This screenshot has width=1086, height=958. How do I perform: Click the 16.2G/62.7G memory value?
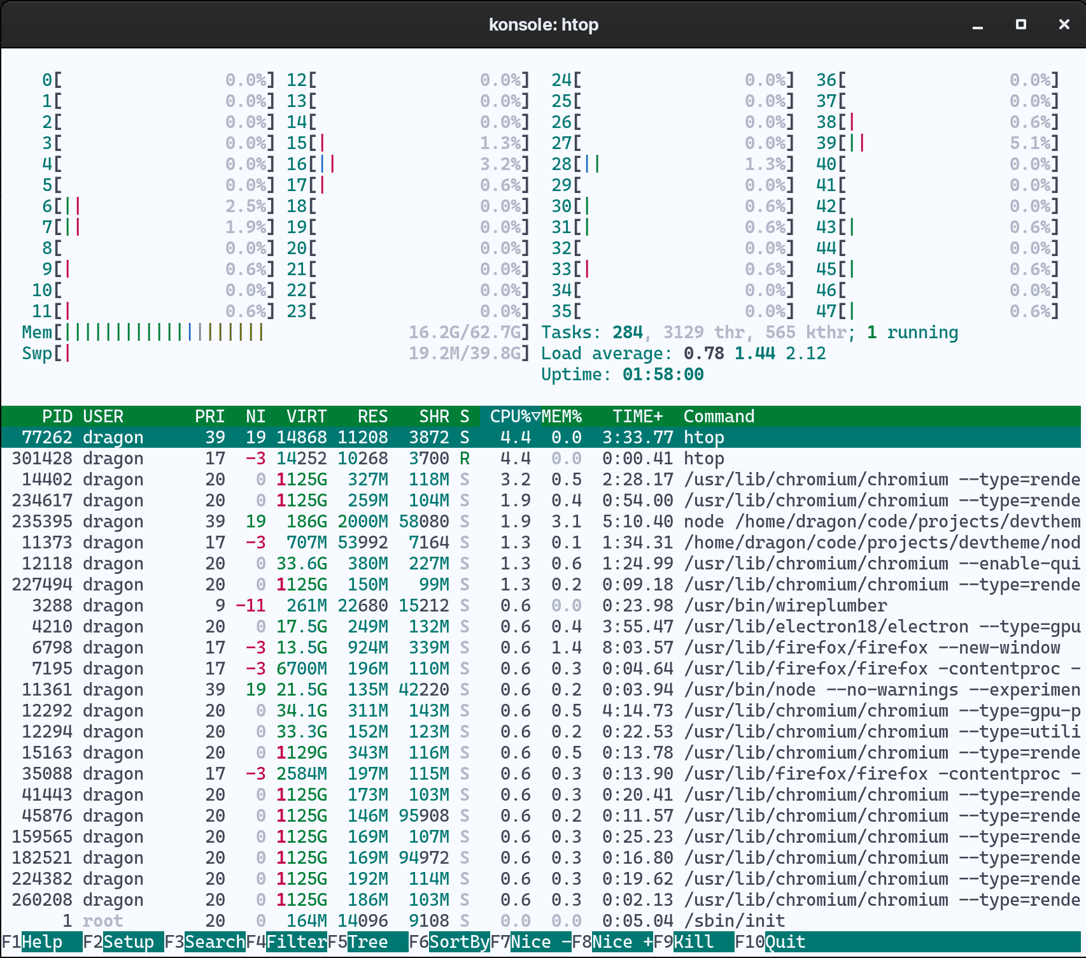[464, 332]
